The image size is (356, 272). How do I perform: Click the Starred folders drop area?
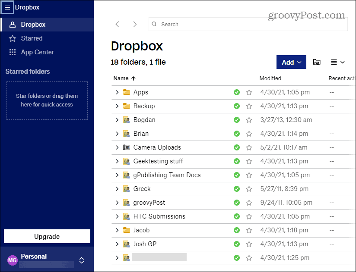pyautogui.click(x=47, y=100)
